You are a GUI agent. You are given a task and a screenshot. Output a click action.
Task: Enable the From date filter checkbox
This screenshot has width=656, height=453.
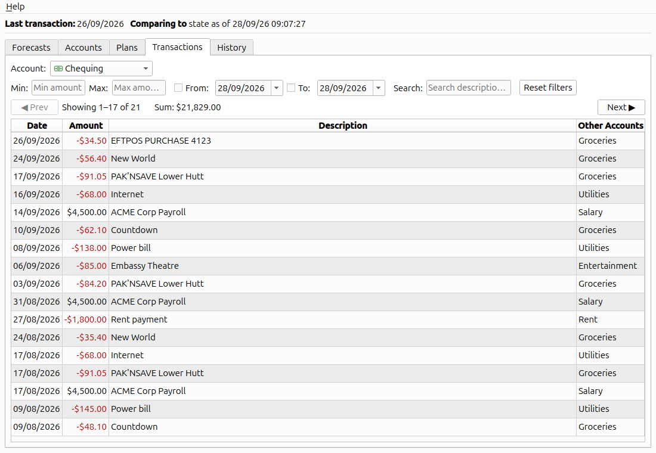[178, 88]
